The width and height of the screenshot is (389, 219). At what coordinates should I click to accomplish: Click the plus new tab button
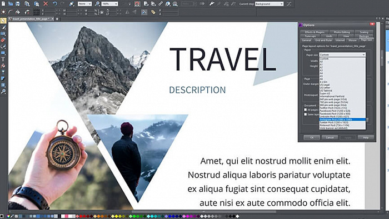(x=57, y=19)
